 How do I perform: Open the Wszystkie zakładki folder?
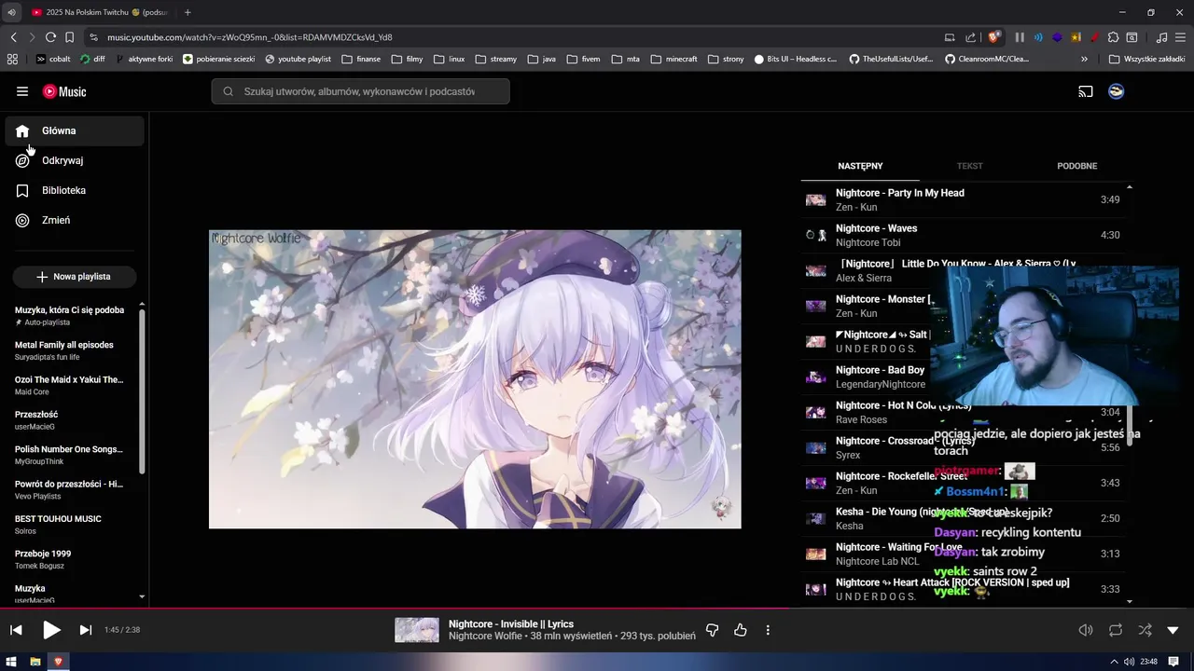pos(1147,59)
